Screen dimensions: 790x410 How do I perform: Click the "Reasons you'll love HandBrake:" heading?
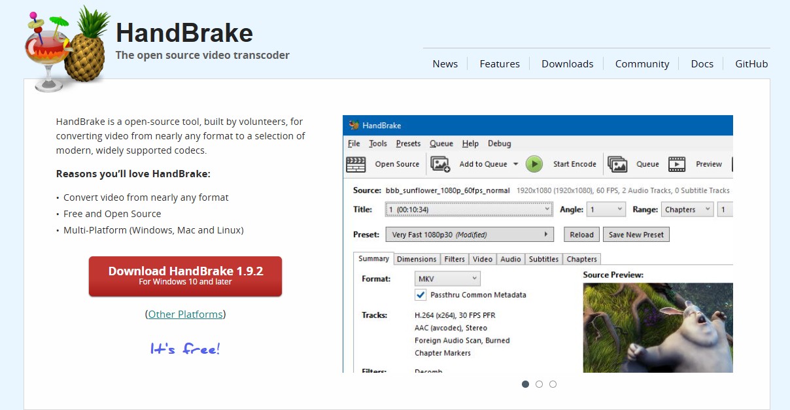[133, 174]
